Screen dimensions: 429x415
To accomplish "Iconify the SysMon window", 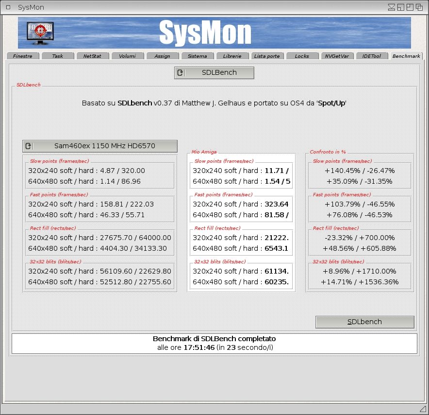I will (x=392, y=7).
